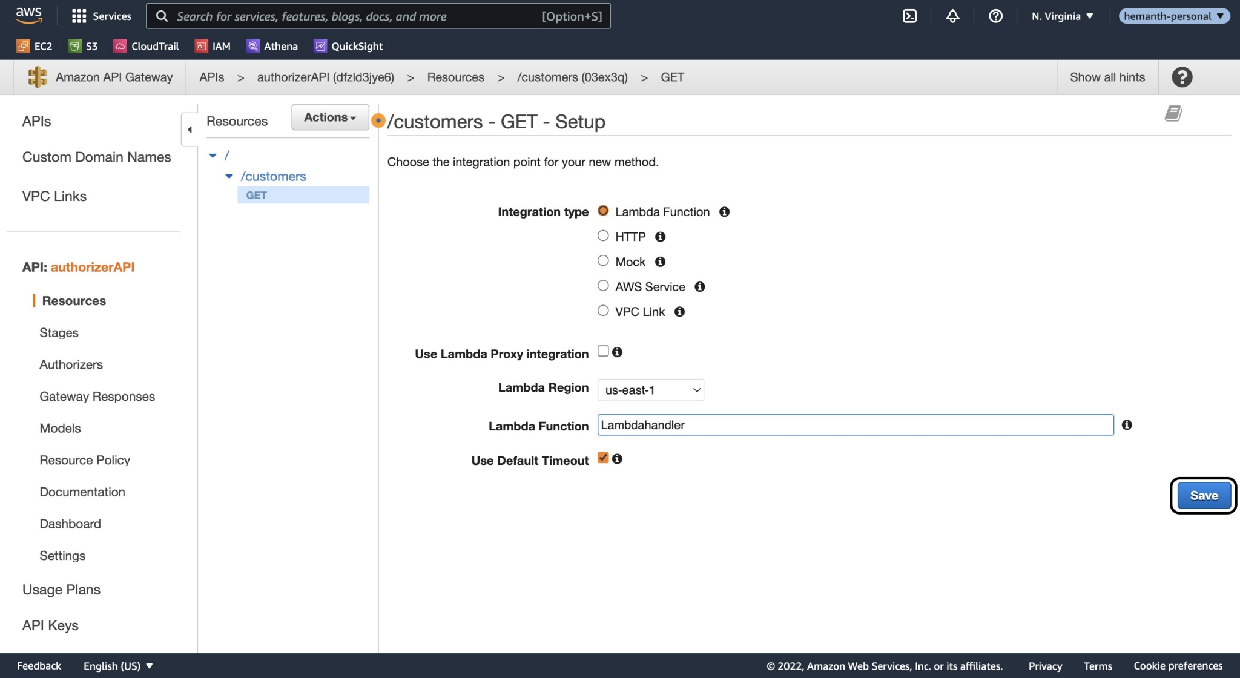Open the notifications bell

click(952, 16)
